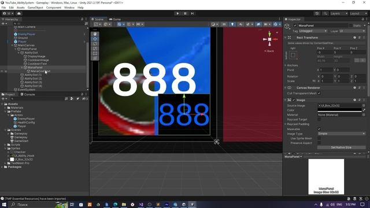Select CooldownImage in Hierarchy

(38, 60)
